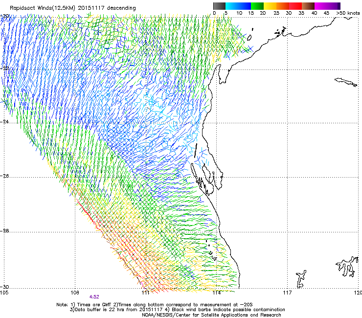Click the longitude label '114'
The width and height of the screenshot is (362, 318).
[x=216, y=293]
